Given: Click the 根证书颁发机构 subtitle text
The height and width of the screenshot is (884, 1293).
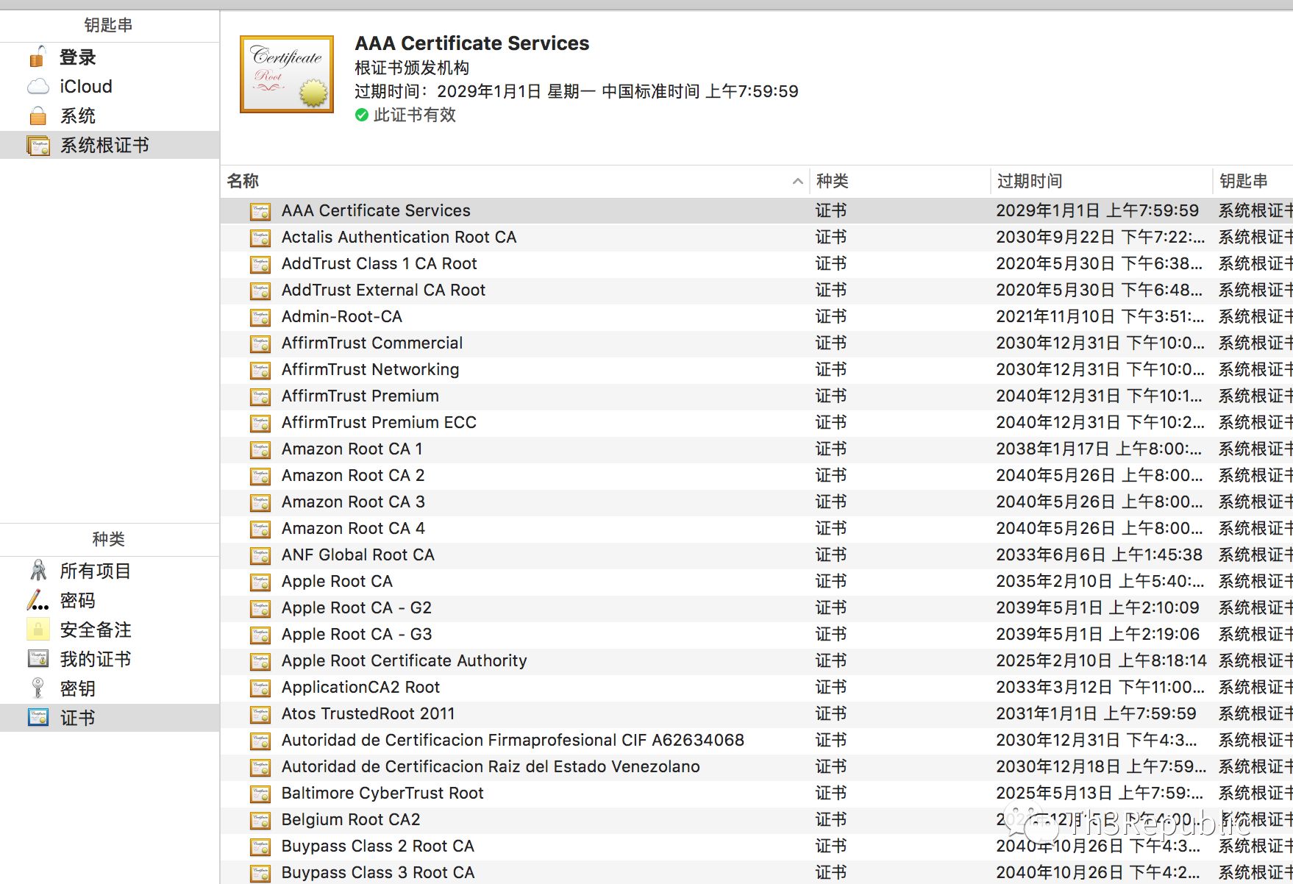Looking at the screenshot, I should [x=412, y=68].
